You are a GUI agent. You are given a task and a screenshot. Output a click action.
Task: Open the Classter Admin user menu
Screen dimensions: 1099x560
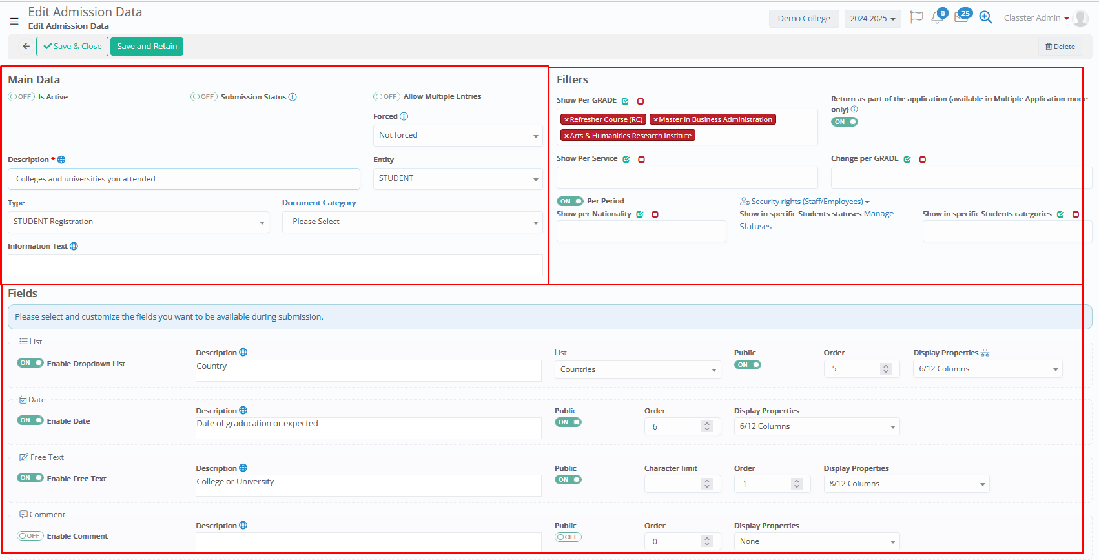point(1036,18)
